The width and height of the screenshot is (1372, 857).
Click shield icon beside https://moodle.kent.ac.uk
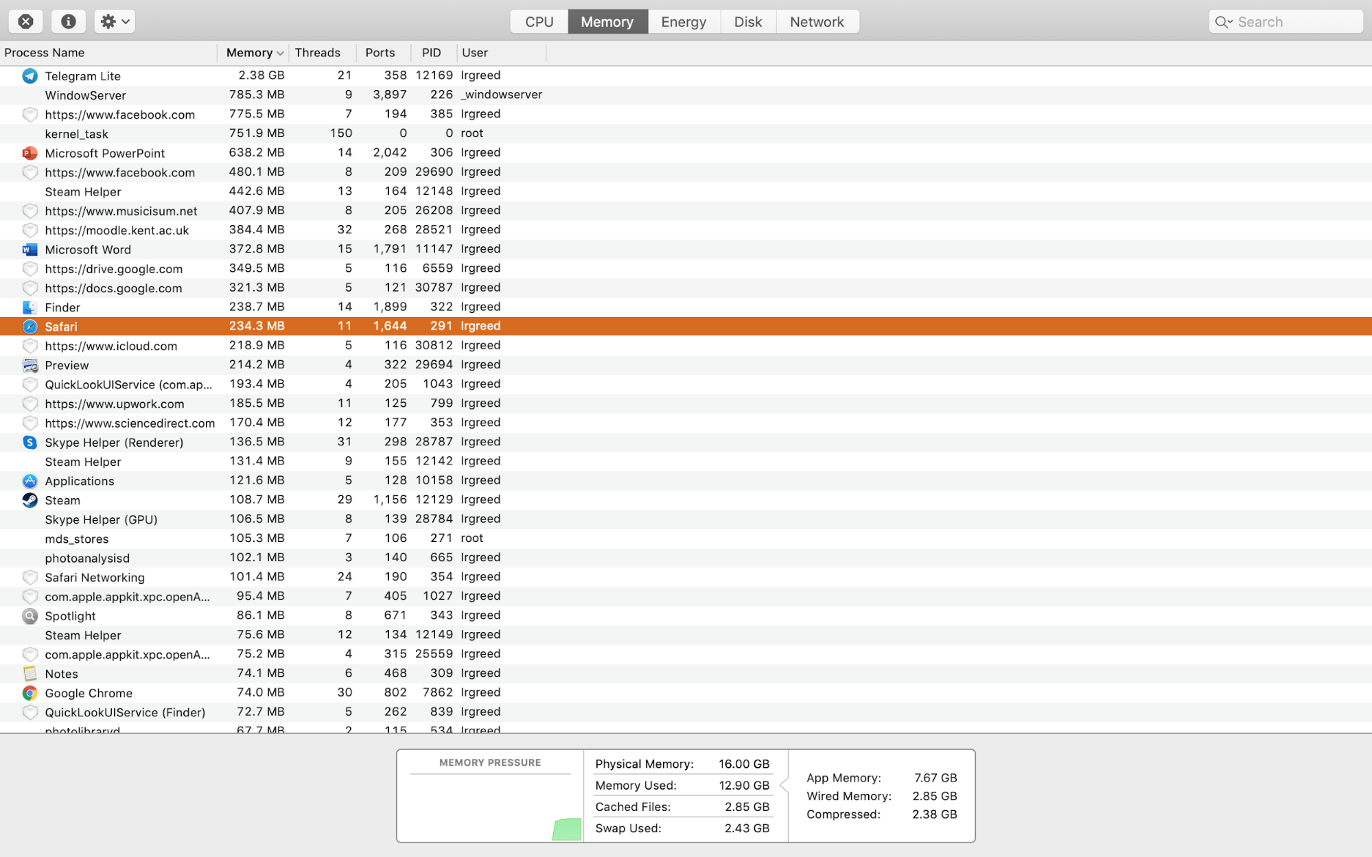(x=30, y=230)
